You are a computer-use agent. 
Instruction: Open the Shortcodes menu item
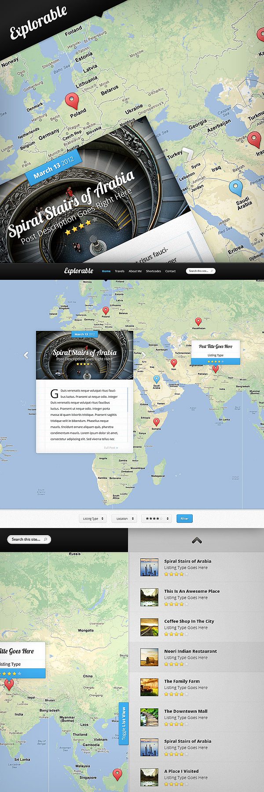[154, 271]
